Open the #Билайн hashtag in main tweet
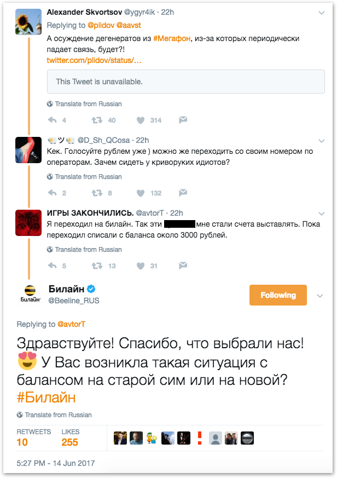This screenshot has height=478, width=337. coord(46,396)
